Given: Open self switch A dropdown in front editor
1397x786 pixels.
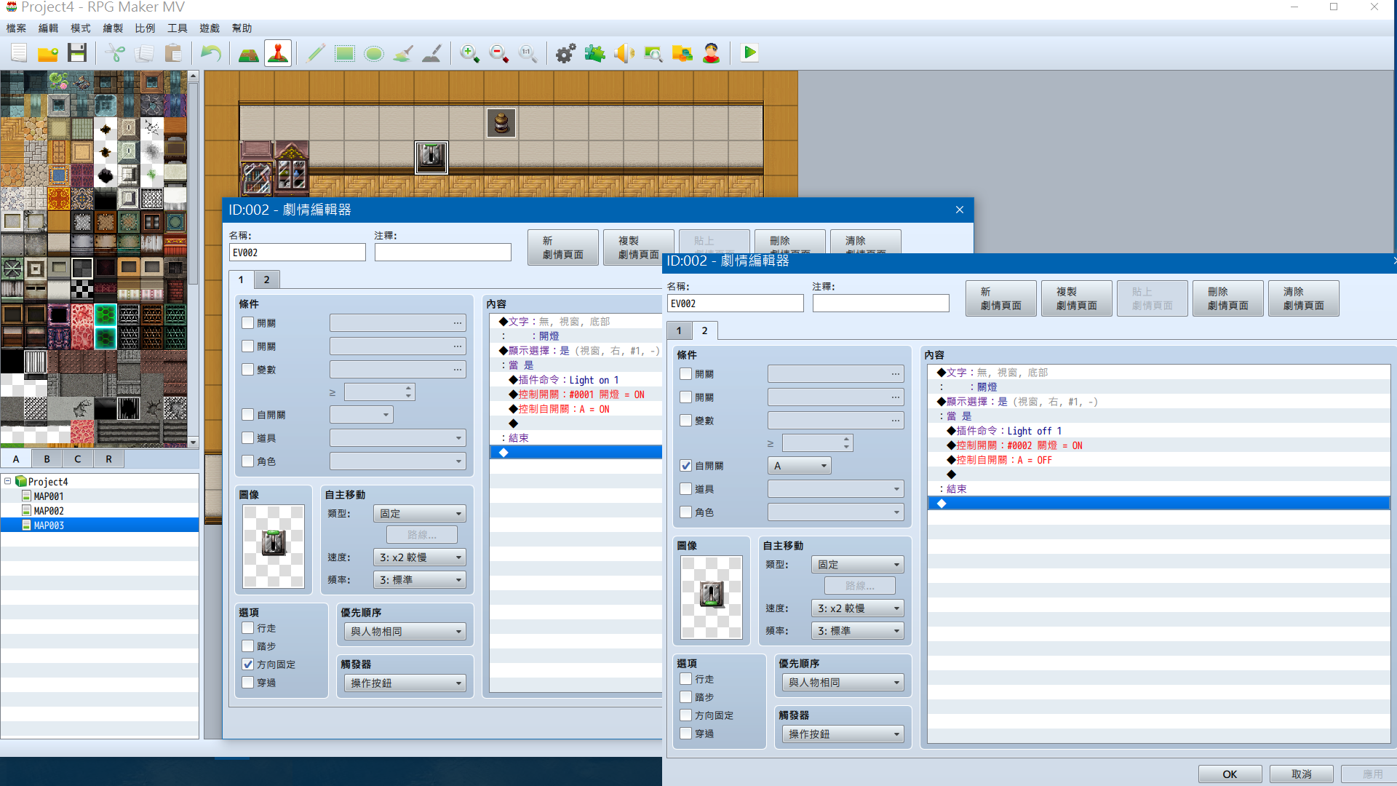Looking at the screenshot, I should tap(800, 466).
